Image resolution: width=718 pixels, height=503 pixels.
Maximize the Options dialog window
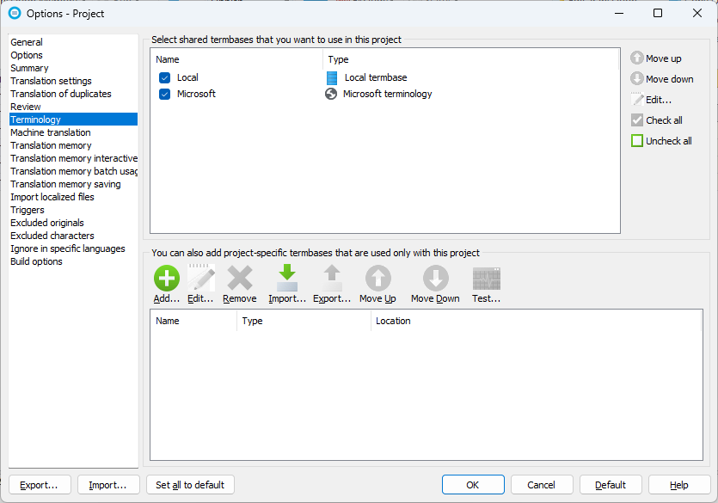point(658,13)
